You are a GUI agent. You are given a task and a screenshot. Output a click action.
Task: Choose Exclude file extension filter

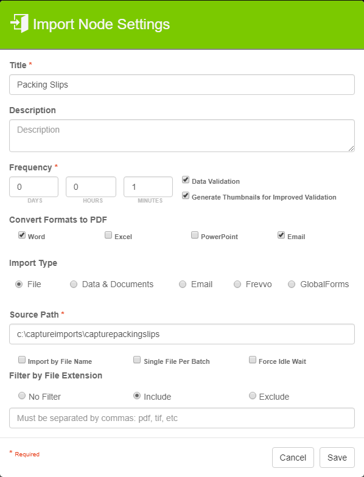pos(253,395)
